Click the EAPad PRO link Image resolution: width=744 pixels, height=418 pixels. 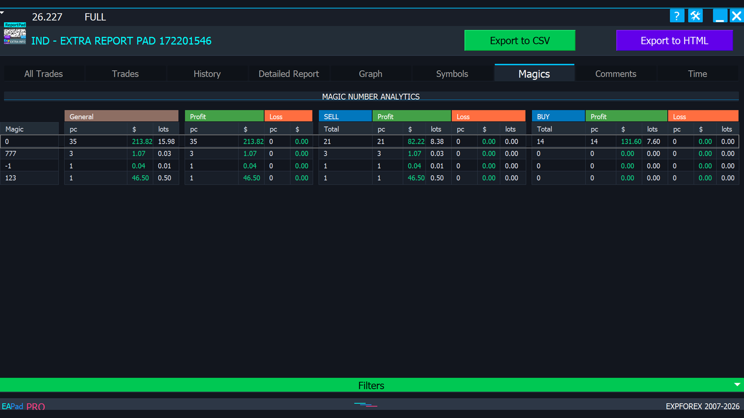point(23,406)
